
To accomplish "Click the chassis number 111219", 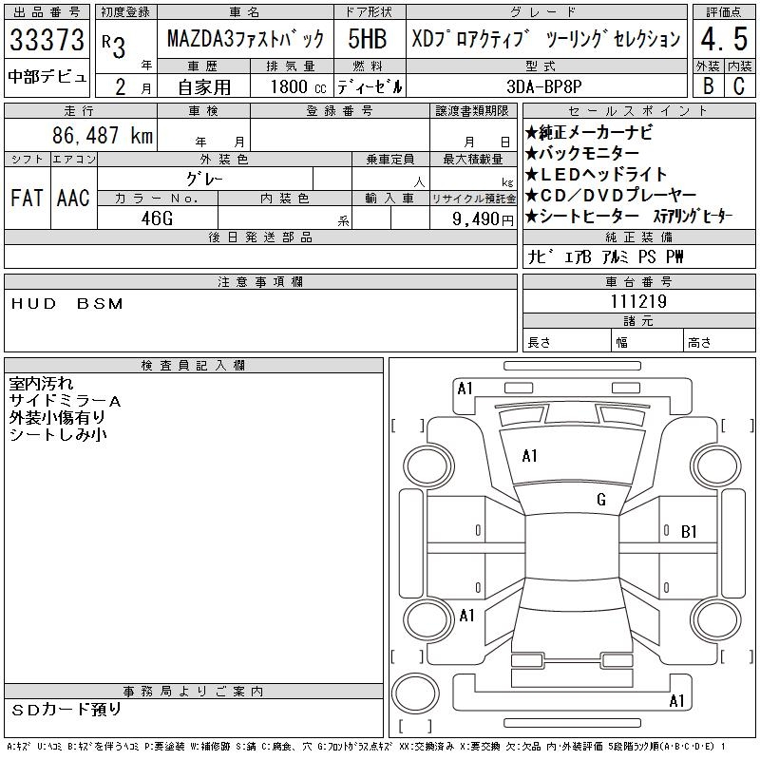I will point(637,301).
